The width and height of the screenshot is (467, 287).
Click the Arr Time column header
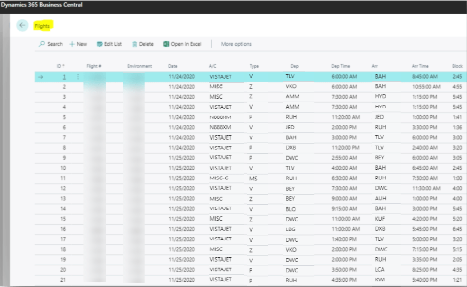(420, 66)
